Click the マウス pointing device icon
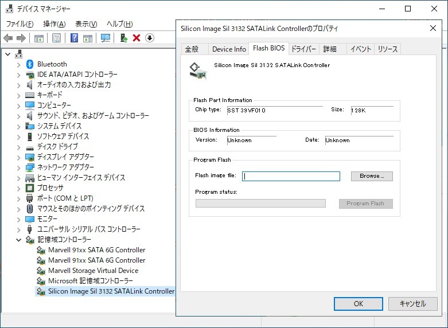 pyautogui.click(x=30, y=209)
